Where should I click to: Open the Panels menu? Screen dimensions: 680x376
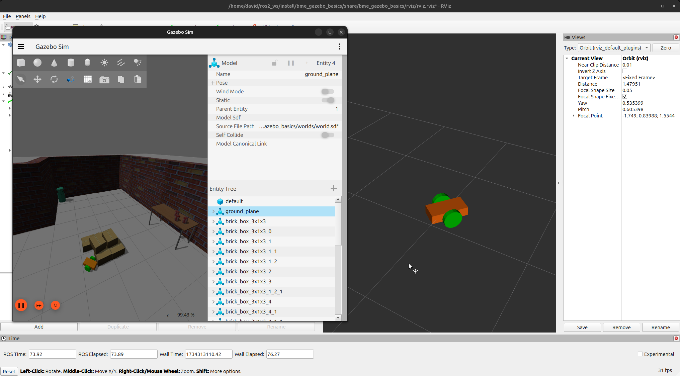coord(23,16)
